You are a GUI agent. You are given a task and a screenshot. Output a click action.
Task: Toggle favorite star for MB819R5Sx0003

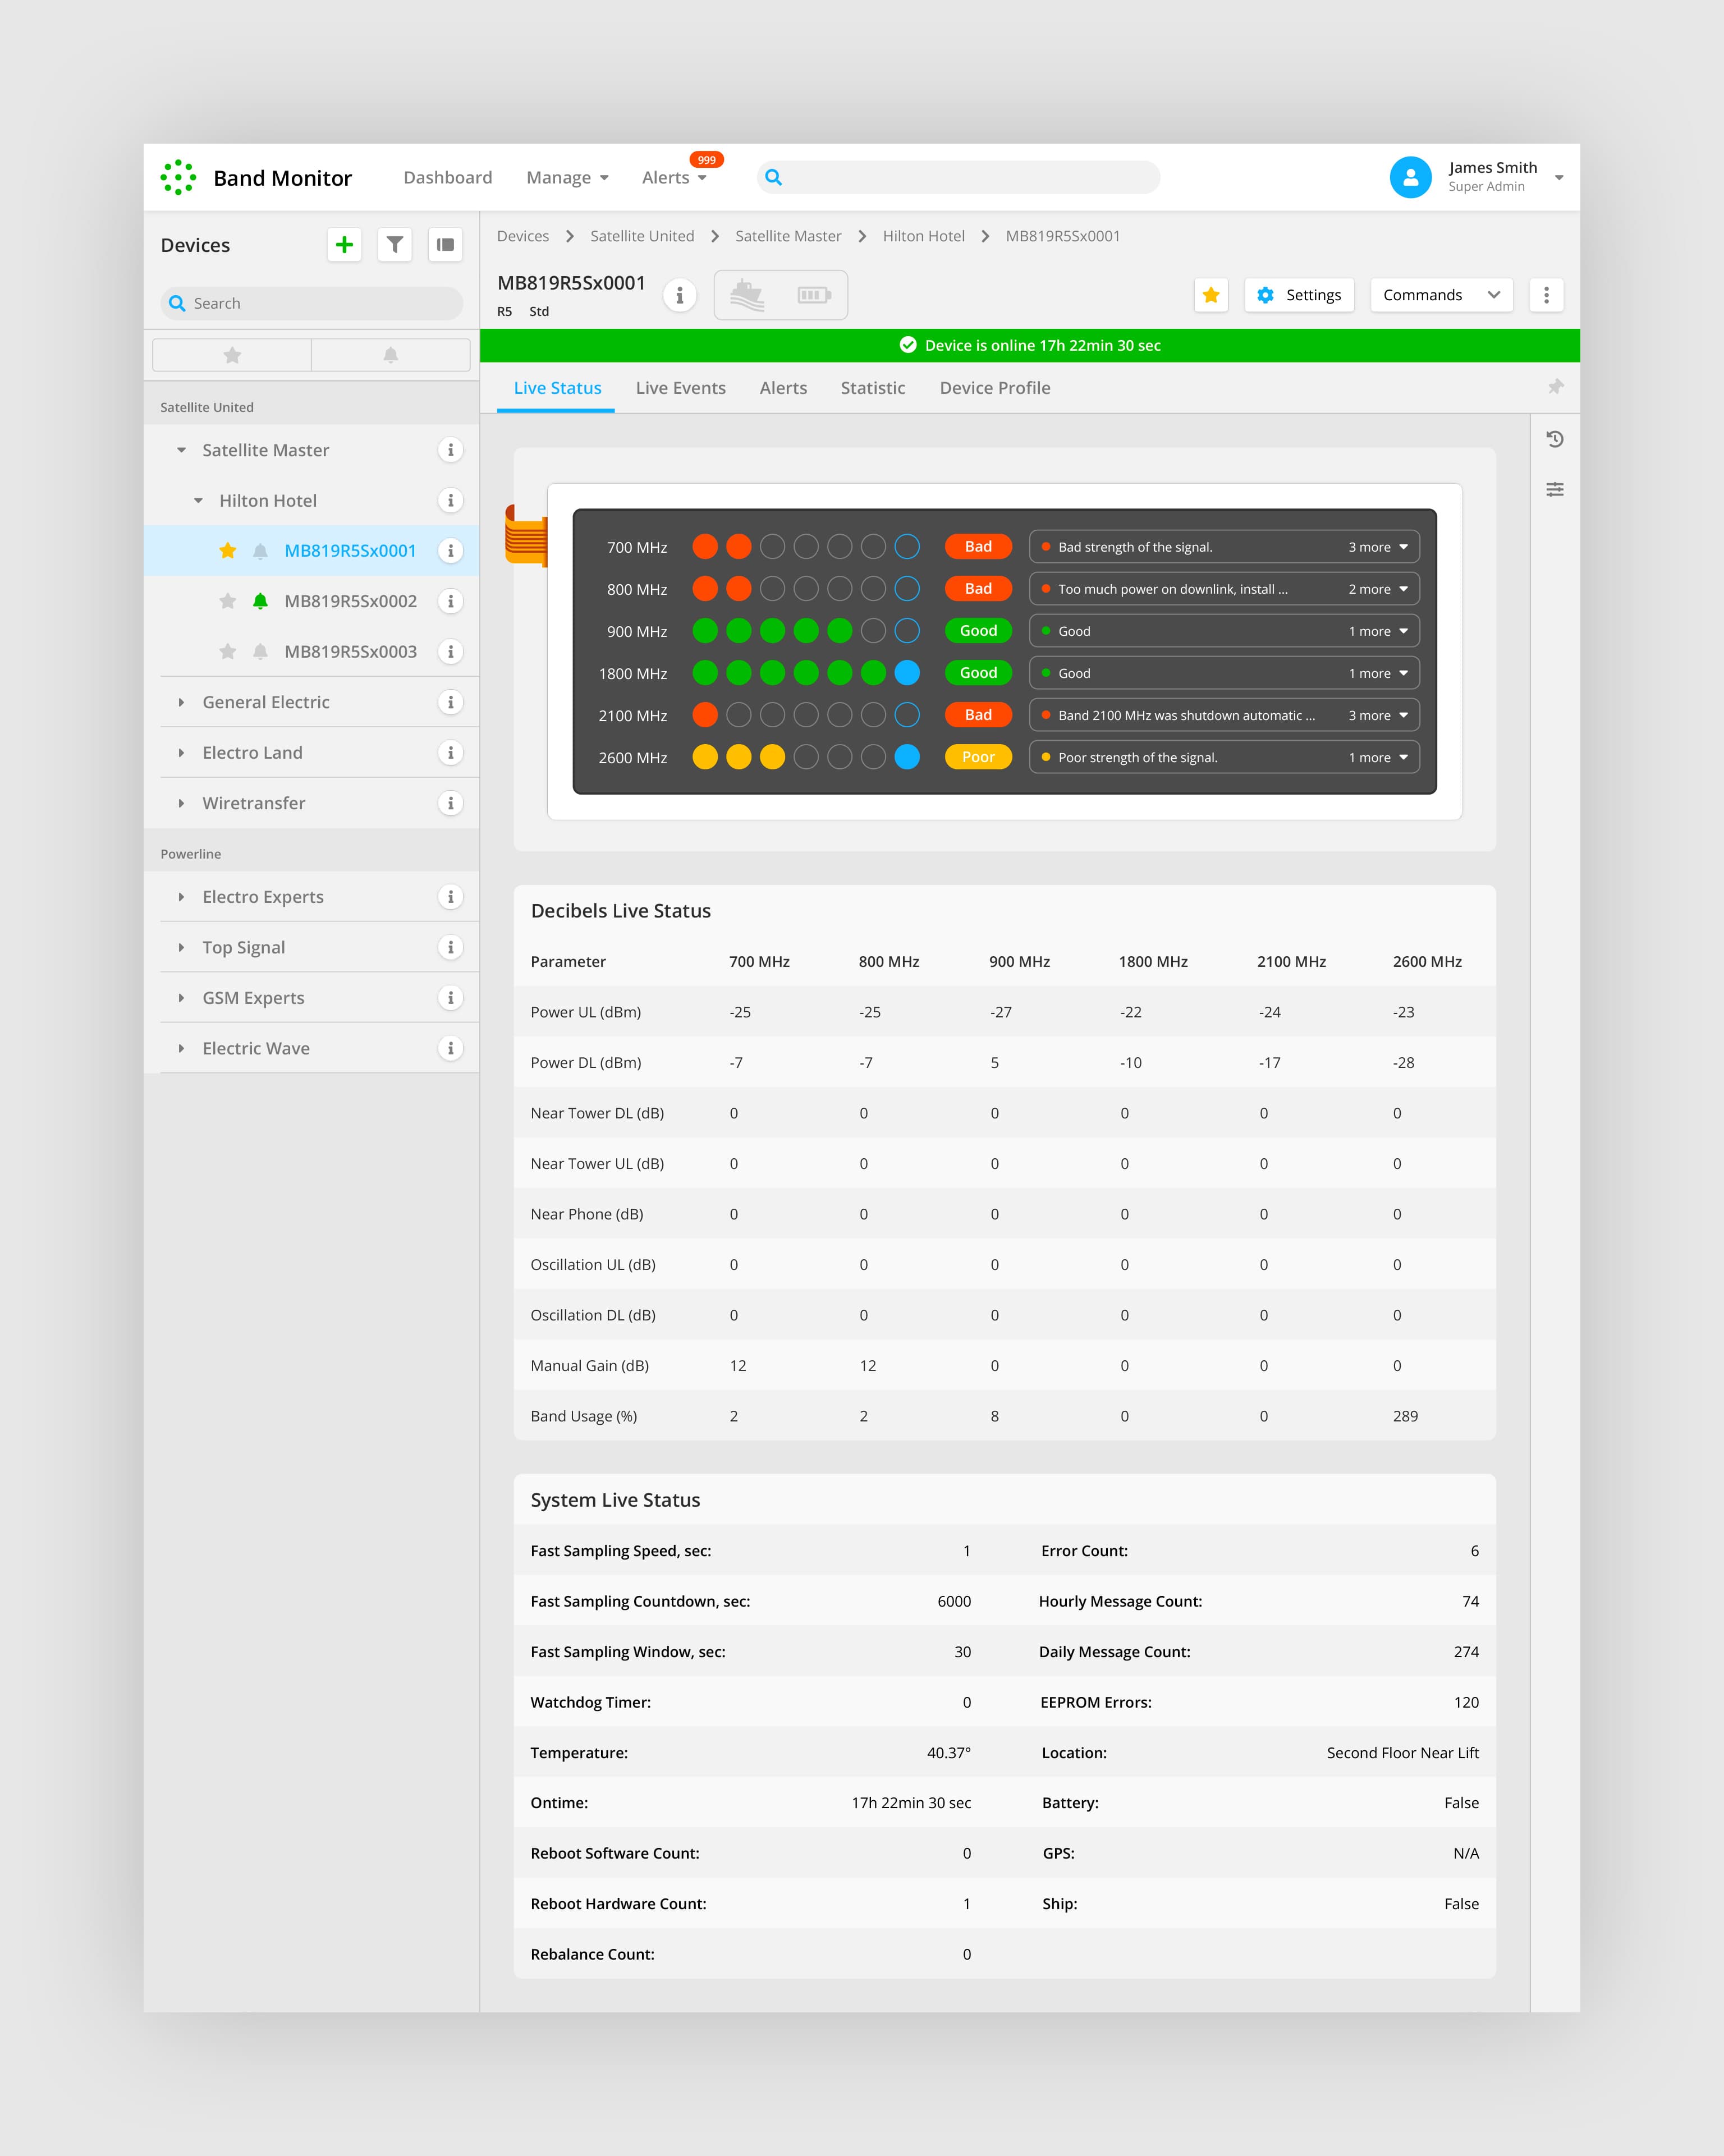(228, 652)
